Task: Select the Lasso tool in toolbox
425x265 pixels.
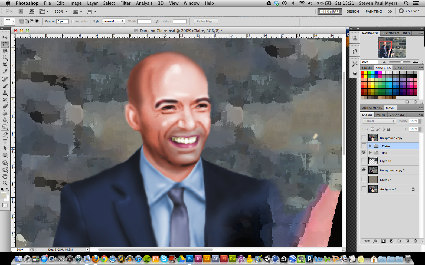Action: (5, 51)
